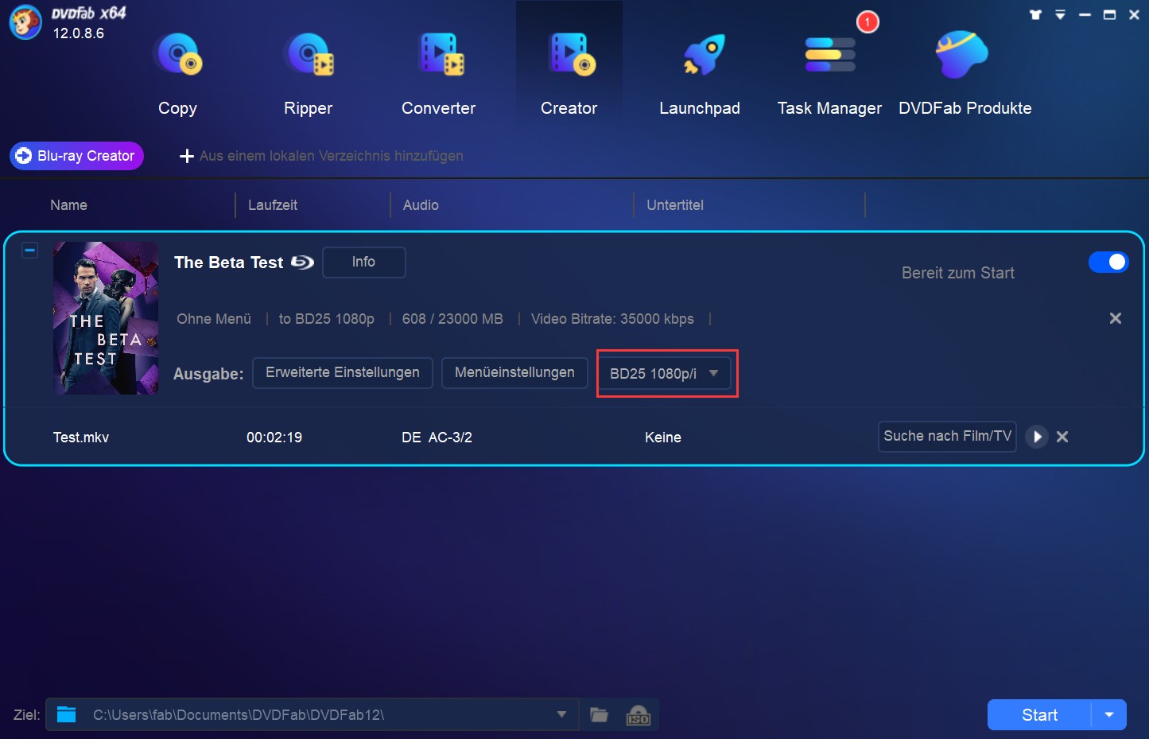Viewport: 1149px width, 739px height.
Task: Click the Start button
Action: tap(1039, 715)
